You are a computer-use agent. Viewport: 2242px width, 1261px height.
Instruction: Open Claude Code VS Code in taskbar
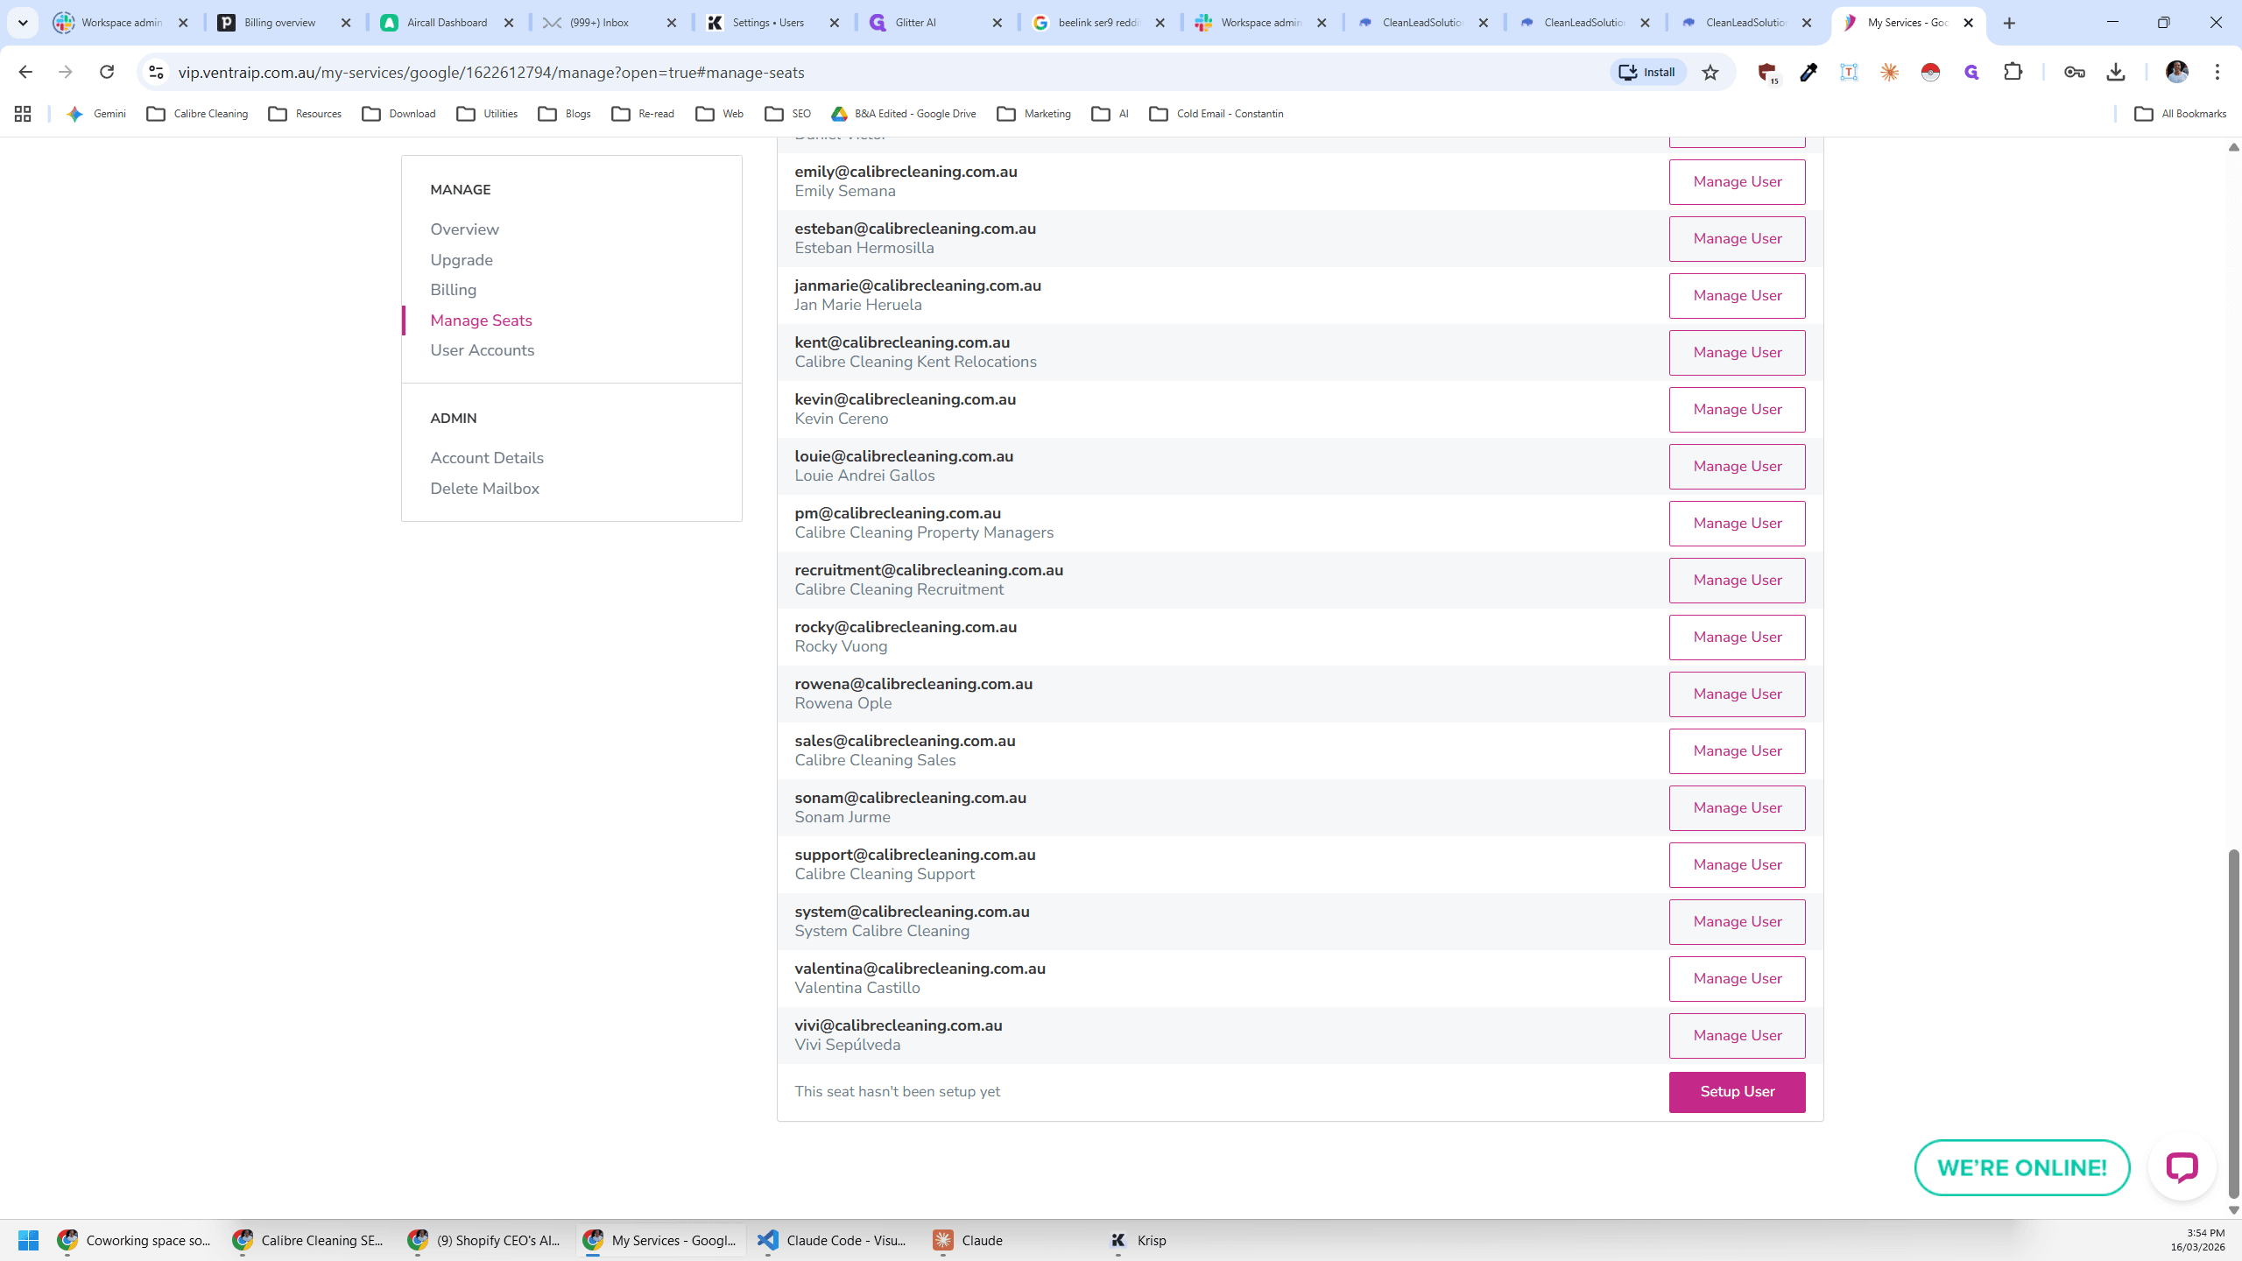click(833, 1240)
